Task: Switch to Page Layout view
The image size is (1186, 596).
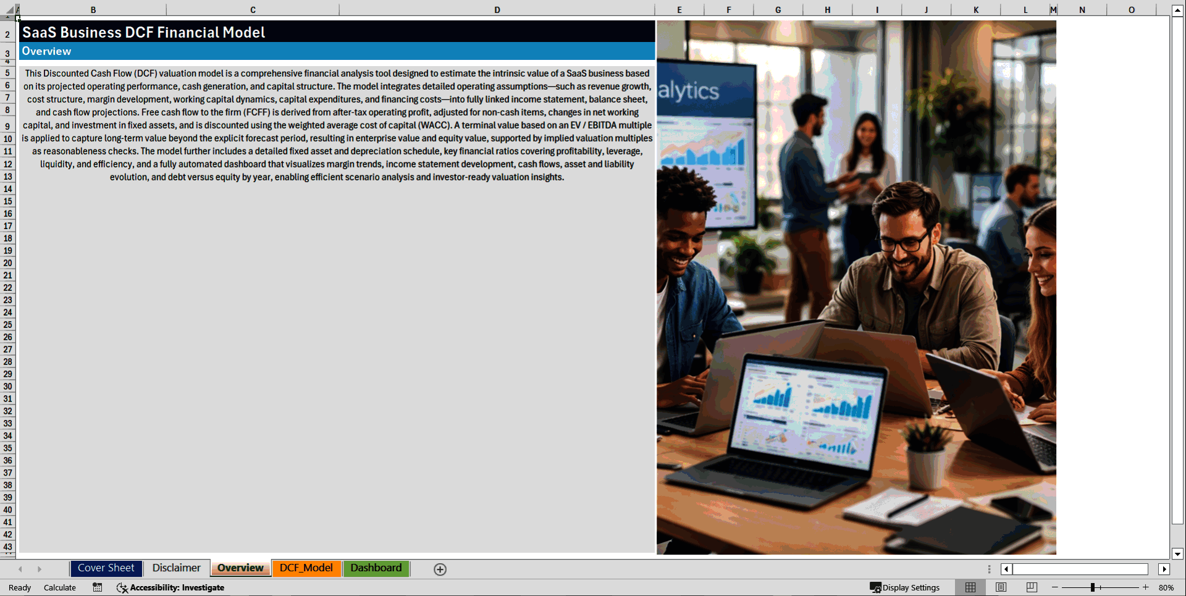Action: click(x=1001, y=587)
